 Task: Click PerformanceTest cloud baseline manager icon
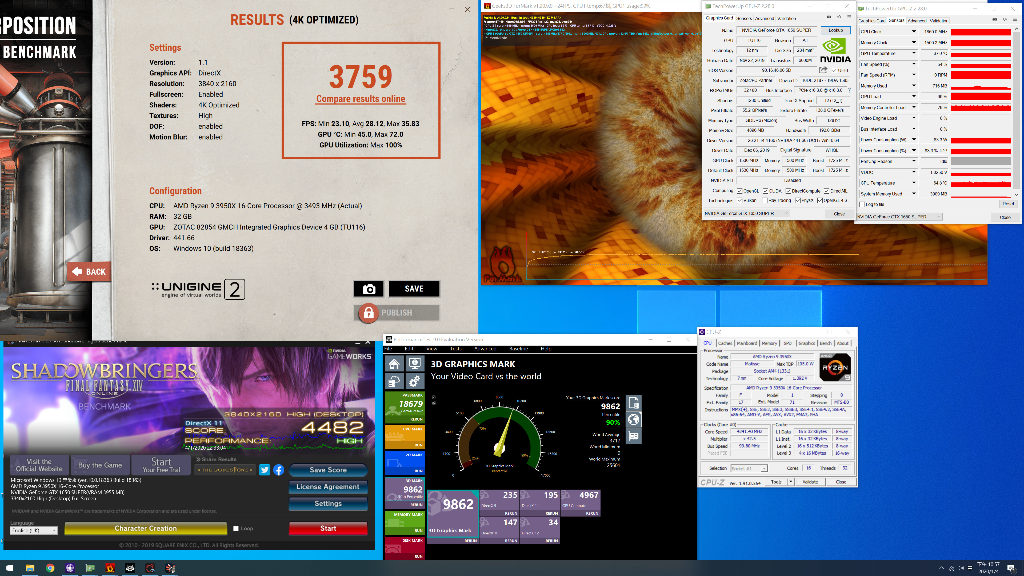[394, 382]
